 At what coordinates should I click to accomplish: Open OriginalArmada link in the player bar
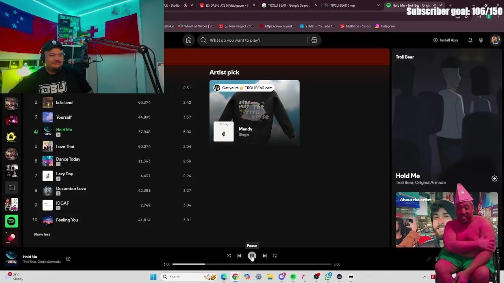[50, 262]
